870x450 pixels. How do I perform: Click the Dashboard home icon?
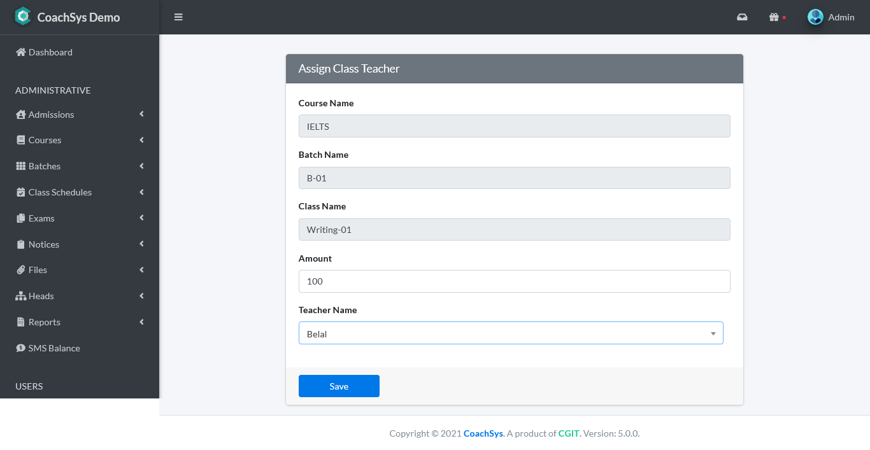click(x=21, y=52)
